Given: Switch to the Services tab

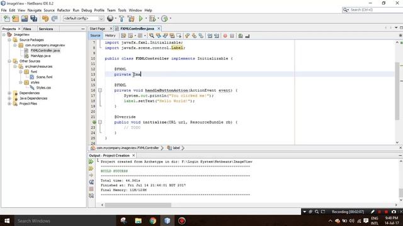Looking at the screenshot, I should 46,29.
